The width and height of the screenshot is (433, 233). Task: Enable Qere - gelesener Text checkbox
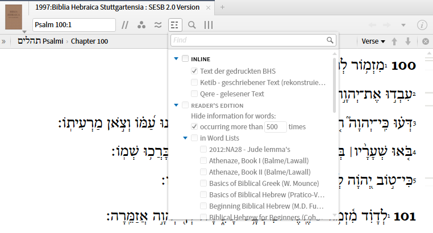coord(194,94)
